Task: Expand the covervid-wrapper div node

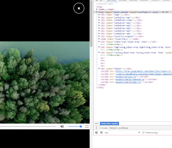Action: (x=99, y=36)
